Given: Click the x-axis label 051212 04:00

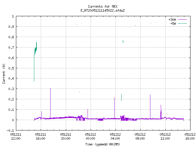Looking at the screenshot, I should tap(115, 137).
